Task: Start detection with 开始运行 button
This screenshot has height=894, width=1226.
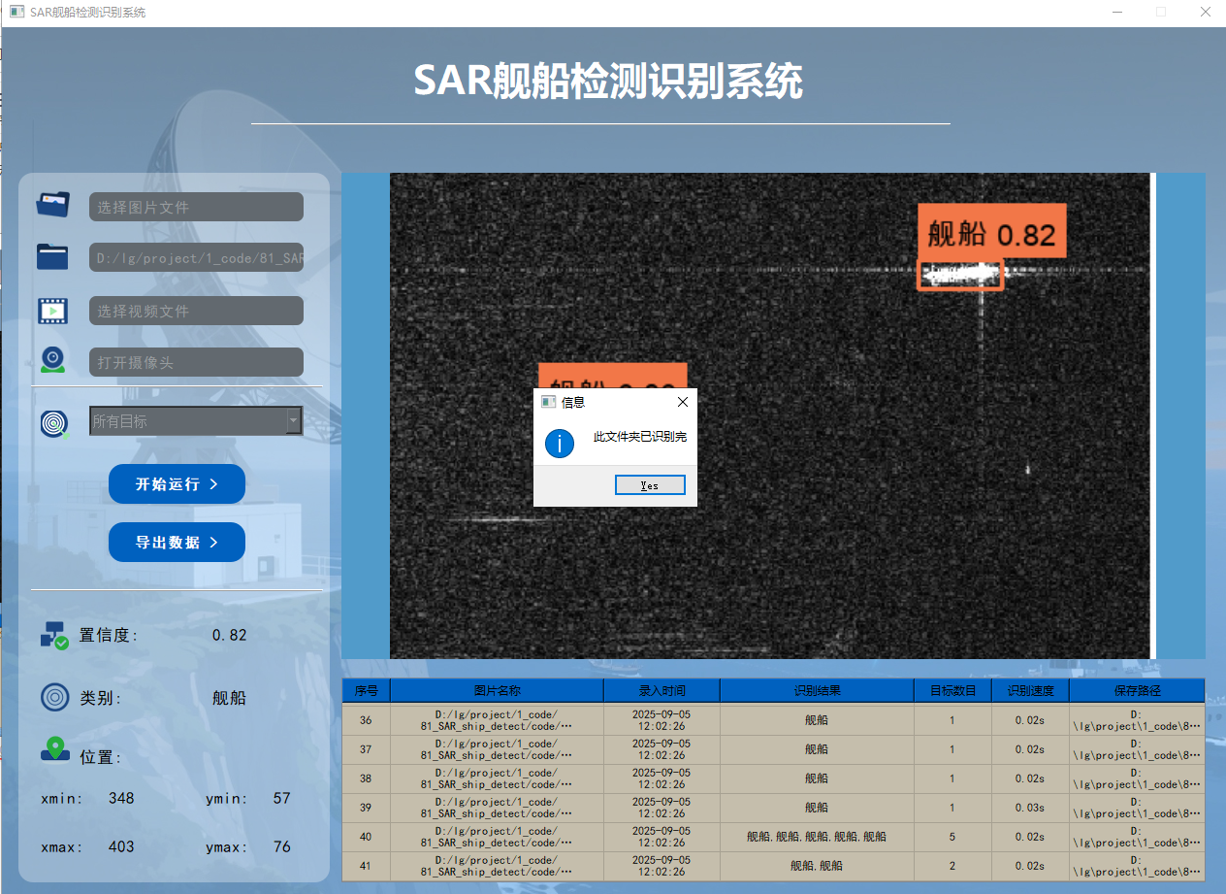Action: pos(177,483)
